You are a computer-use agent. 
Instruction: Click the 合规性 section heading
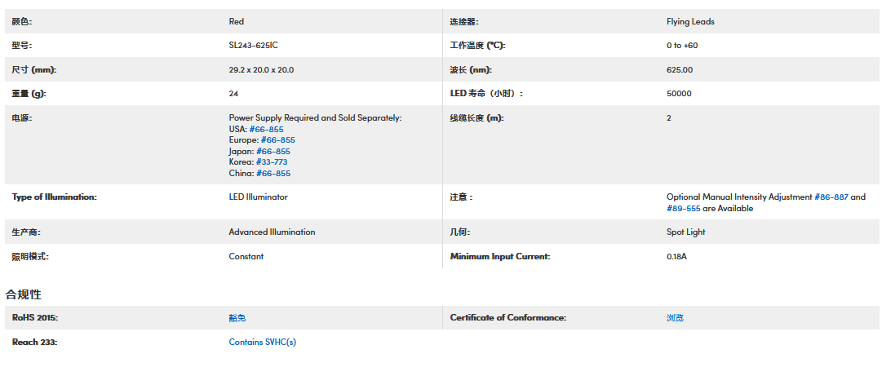[24, 294]
